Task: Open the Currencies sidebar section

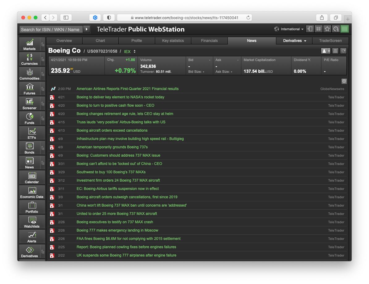Action: 29,59
